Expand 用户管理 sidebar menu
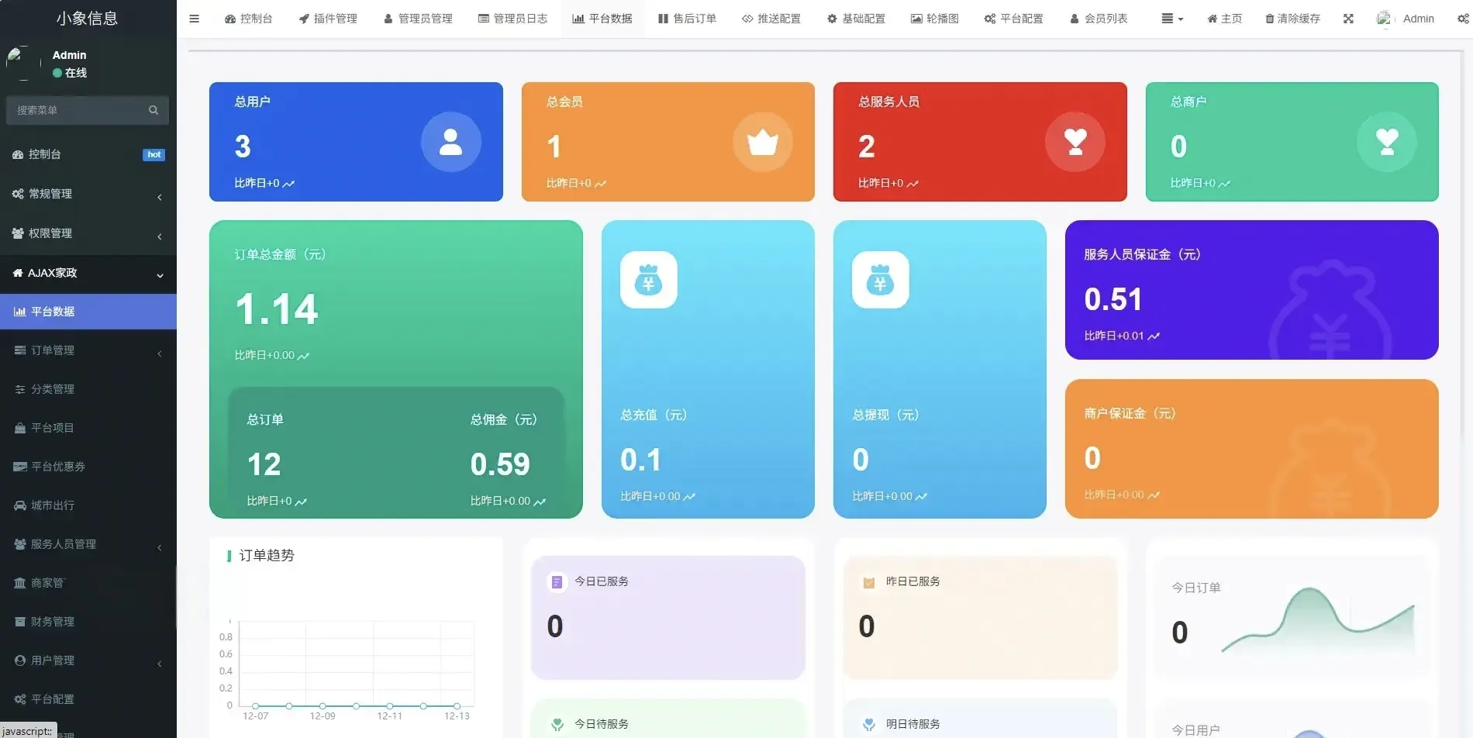Image resolution: width=1473 pixels, height=738 pixels. pyautogui.click(x=88, y=660)
